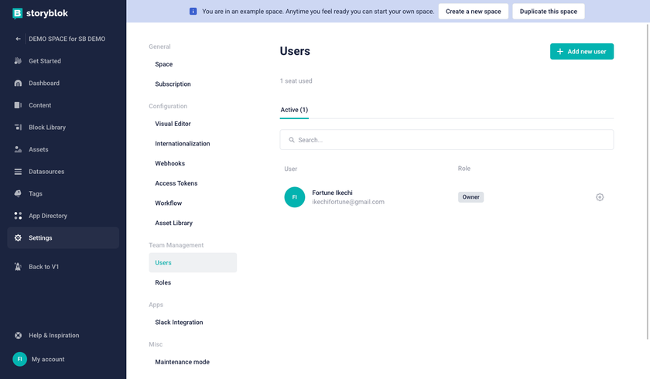
Task: Focus the user Search field
Action: (446, 140)
